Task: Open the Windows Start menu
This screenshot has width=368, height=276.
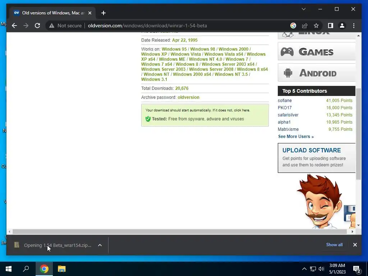Action: click(x=9, y=269)
